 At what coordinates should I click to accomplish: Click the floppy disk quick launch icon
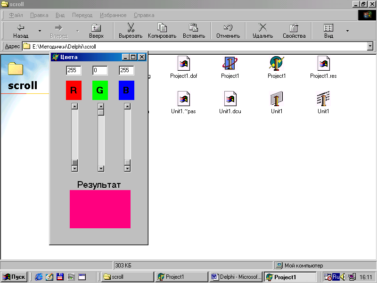coord(60,277)
